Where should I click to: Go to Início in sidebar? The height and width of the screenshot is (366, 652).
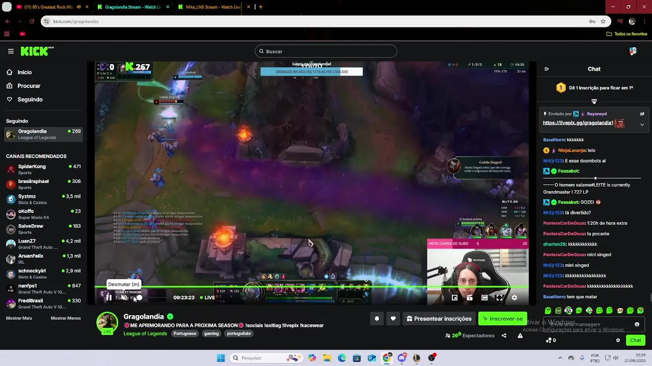[44, 72]
